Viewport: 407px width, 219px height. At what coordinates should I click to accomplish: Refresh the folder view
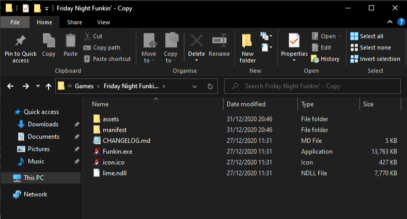[x=210, y=86]
